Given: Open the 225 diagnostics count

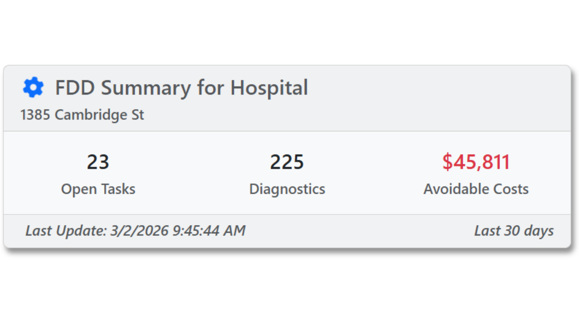Looking at the screenshot, I should [287, 162].
